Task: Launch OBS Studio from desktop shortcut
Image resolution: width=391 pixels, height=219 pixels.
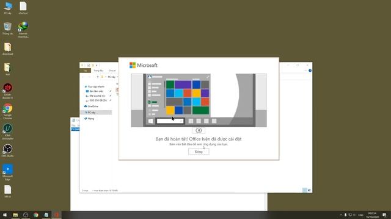Action: (8, 151)
